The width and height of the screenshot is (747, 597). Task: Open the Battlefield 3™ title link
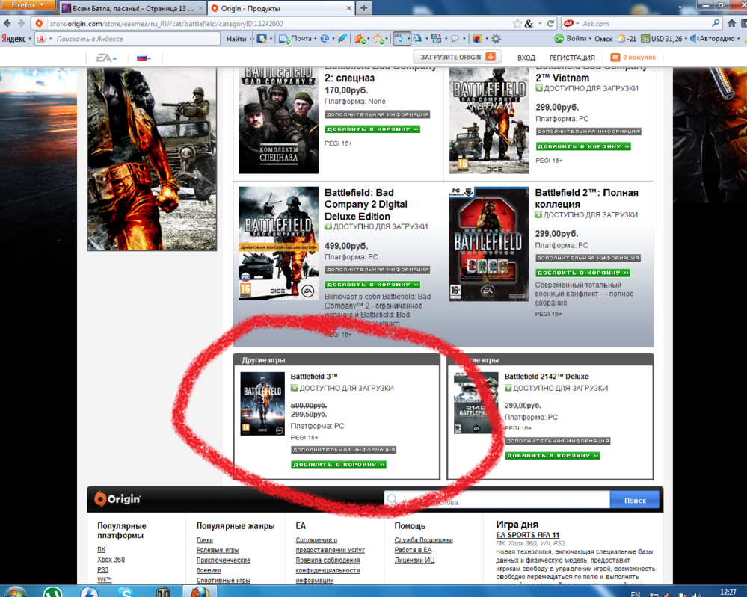pyautogui.click(x=314, y=376)
